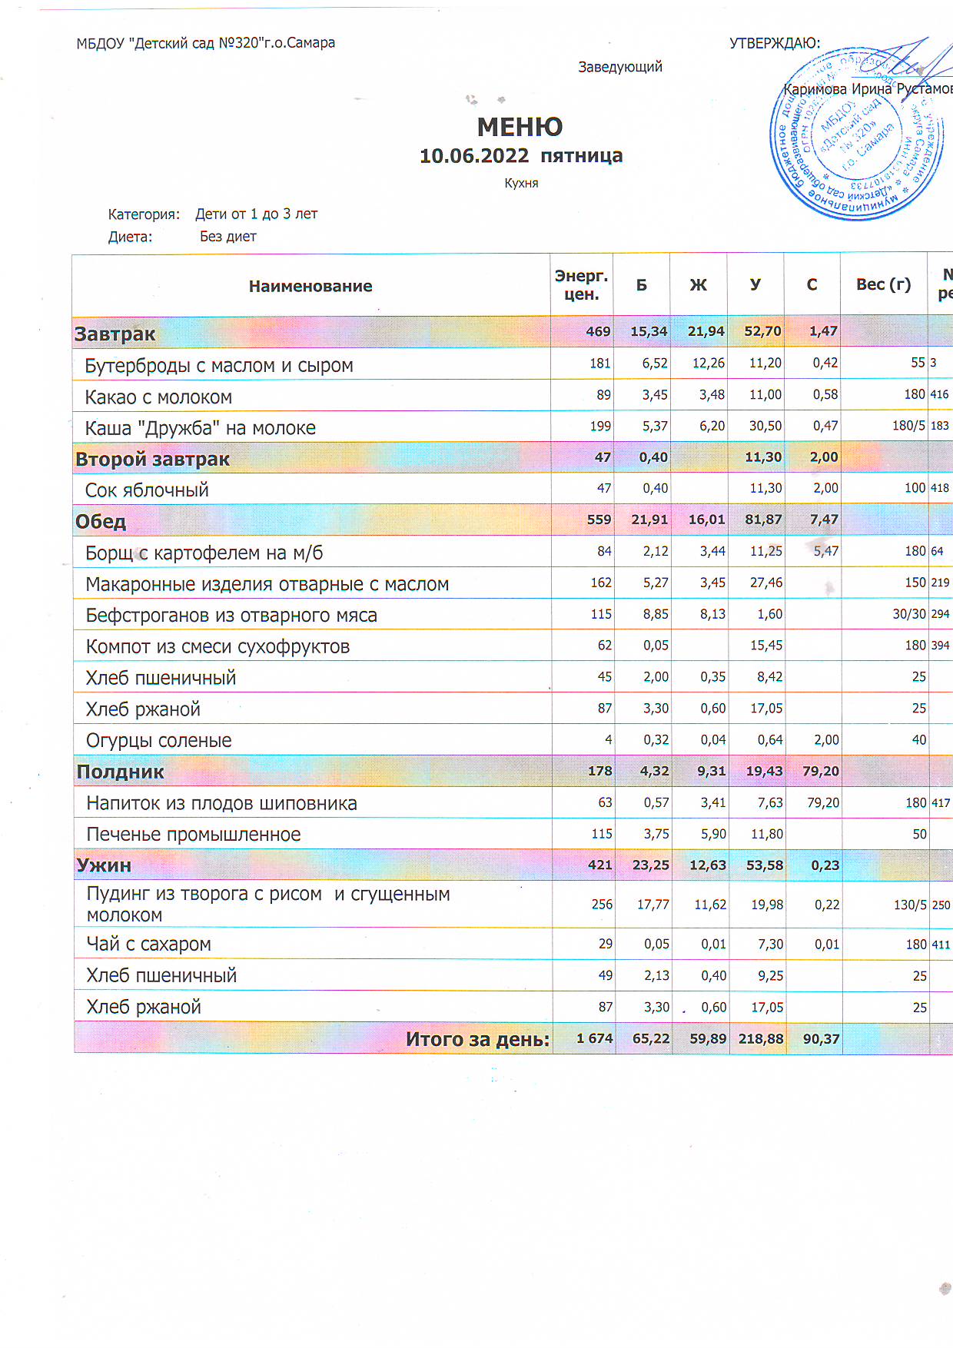
Task: Select "Бефстроганов из отварного мяса"
Action: tap(231, 616)
